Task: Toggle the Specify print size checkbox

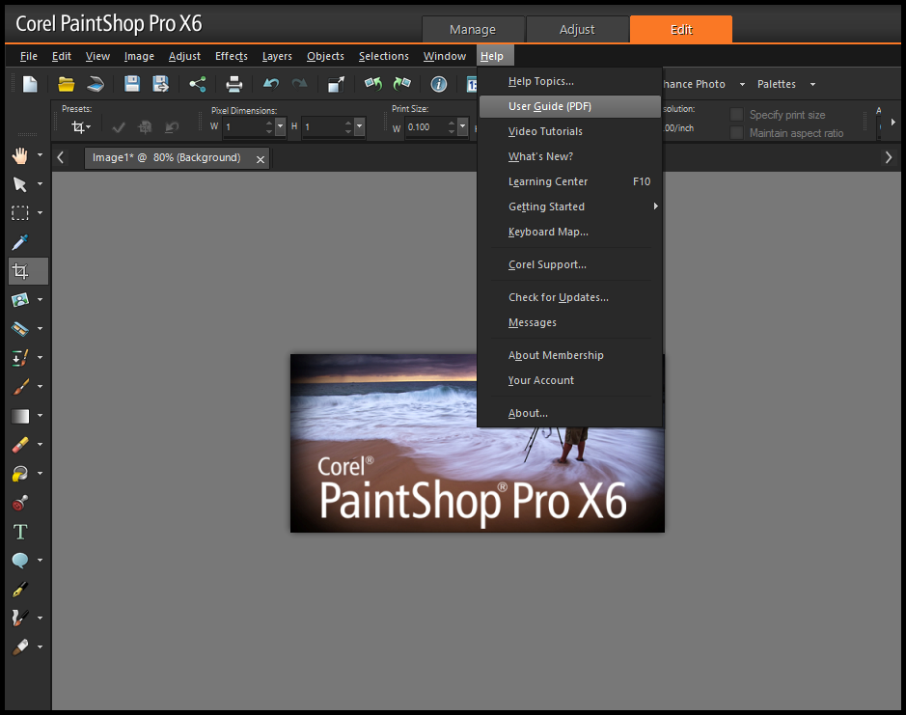Action: click(x=736, y=115)
